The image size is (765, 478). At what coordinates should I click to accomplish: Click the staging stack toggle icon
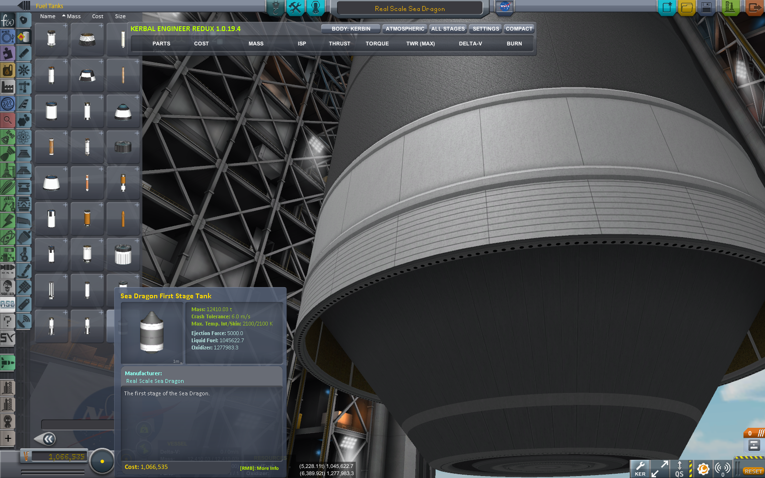coord(754,445)
